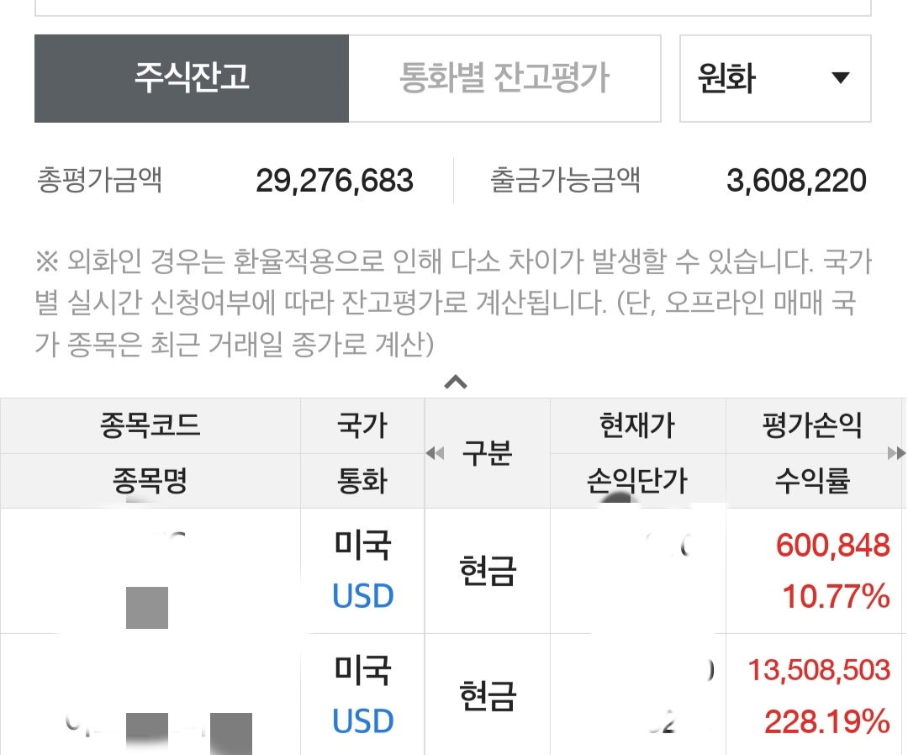The height and width of the screenshot is (755, 908).
Task: Click the 손익단가 column header
Action: [x=637, y=481]
